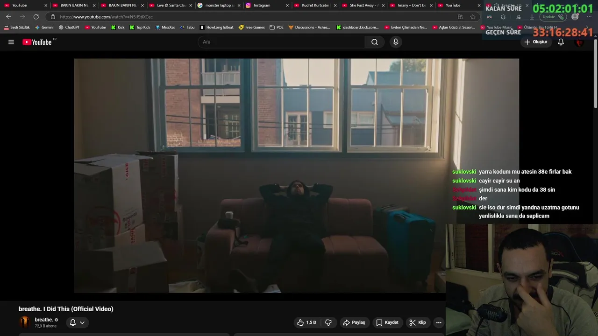Open Top Kick bookmark
This screenshot has height=336, width=598.
tap(140, 28)
